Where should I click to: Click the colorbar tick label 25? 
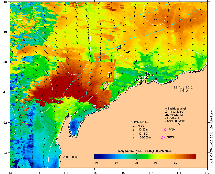175,163
